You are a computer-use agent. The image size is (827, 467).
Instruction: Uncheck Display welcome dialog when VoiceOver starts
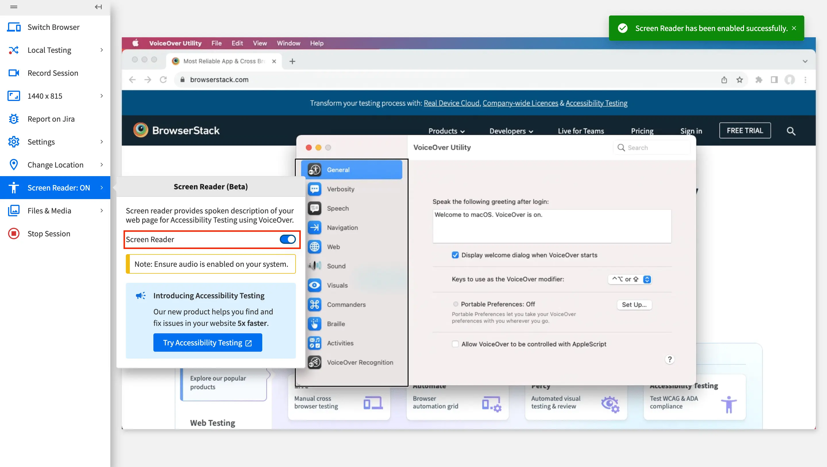pyautogui.click(x=455, y=255)
